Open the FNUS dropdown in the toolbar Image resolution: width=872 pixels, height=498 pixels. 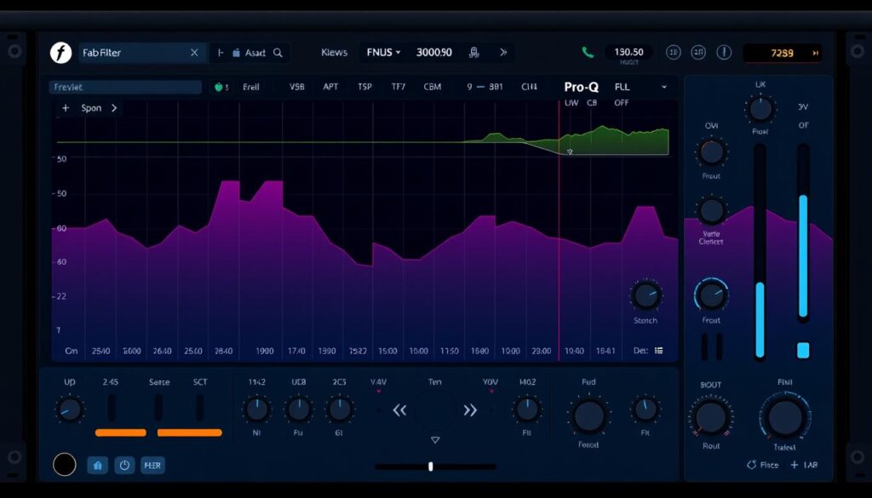pos(382,51)
